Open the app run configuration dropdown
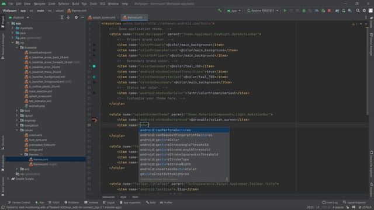Image resolution: width=374 pixels, height=210 pixels. pyautogui.click(x=234, y=10)
